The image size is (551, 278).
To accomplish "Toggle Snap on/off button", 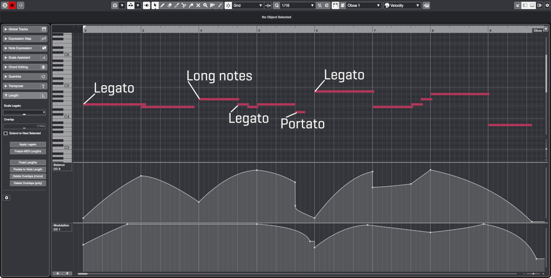I will tap(229, 6).
